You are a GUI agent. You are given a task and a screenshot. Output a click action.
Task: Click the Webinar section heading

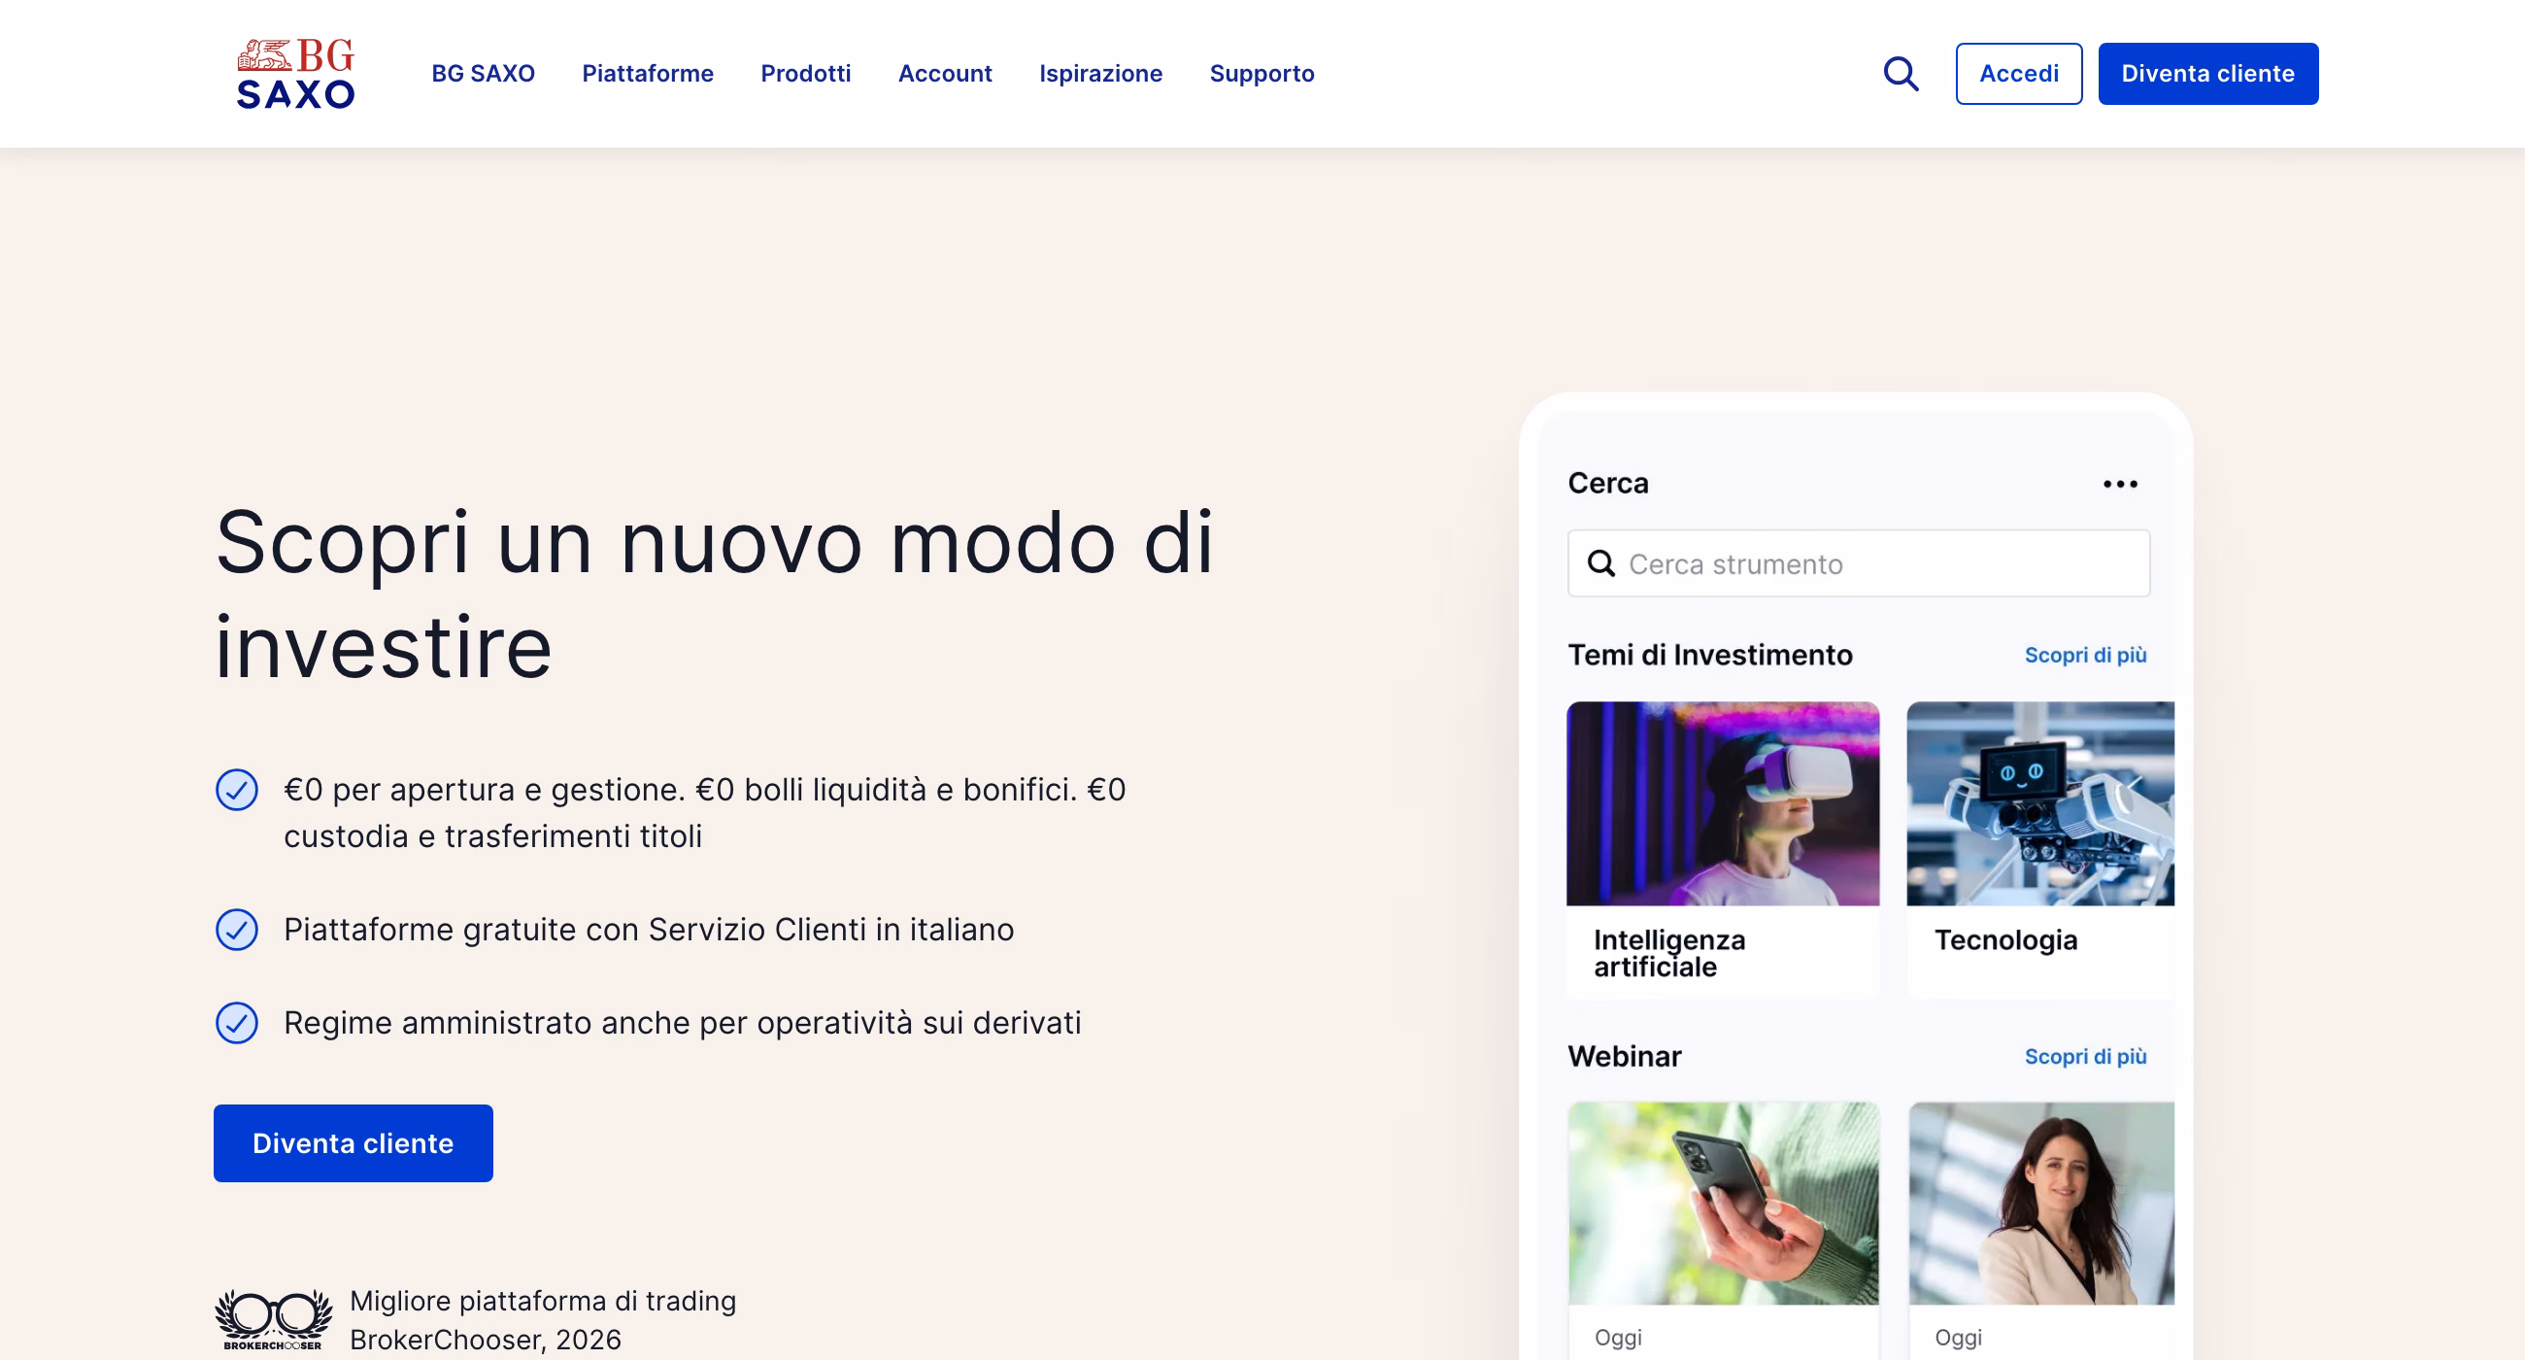pyautogui.click(x=1624, y=1056)
